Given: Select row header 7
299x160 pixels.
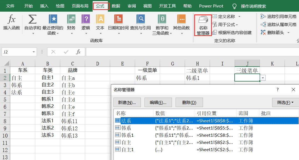Looking at the screenshot, I should (x=5, y=114).
